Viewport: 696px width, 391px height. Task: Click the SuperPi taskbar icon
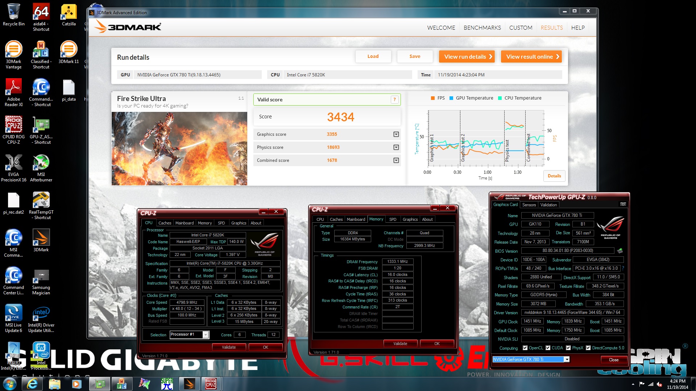[x=167, y=384]
